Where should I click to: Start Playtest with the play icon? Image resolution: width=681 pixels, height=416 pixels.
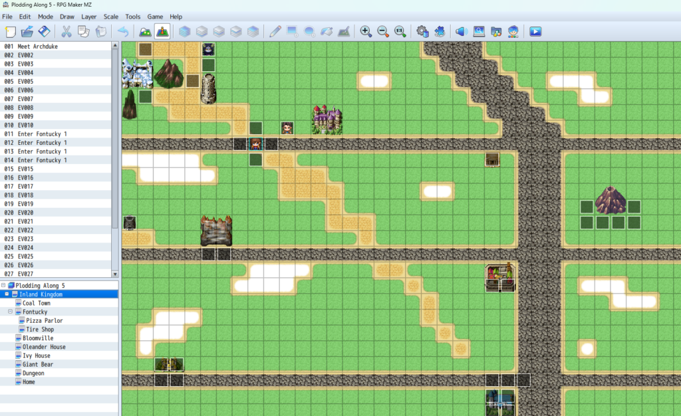pyautogui.click(x=535, y=32)
